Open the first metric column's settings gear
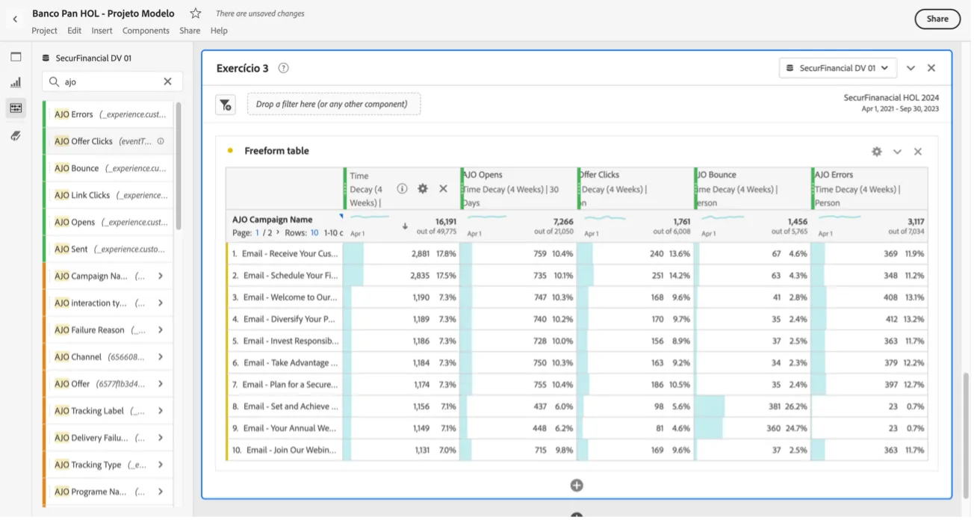This screenshot has height=520, width=974. tap(423, 189)
